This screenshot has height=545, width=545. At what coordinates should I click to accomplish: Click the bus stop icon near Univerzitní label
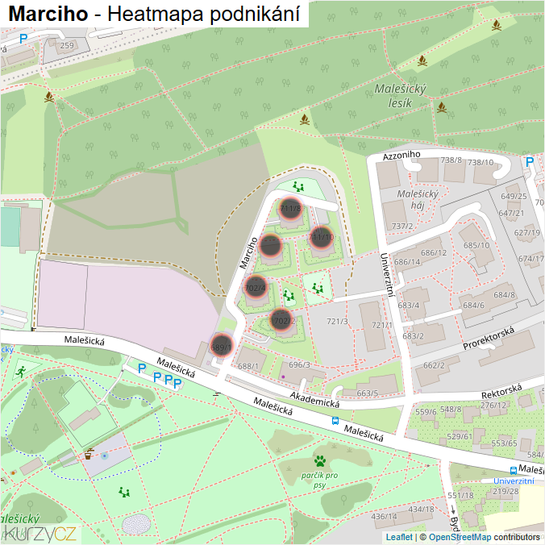514,471
